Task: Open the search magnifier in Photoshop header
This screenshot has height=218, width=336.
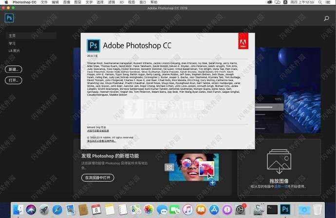Action: pyautogui.click(x=326, y=18)
